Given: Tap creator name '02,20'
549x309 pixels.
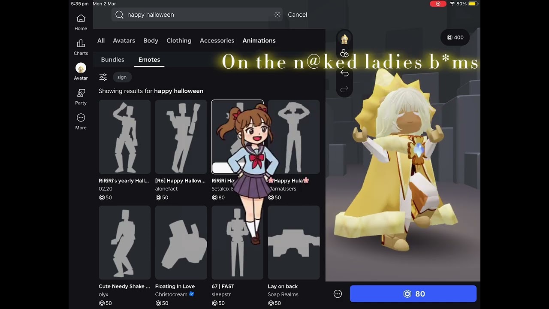Looking at the screenshot, I should (106, 189).
